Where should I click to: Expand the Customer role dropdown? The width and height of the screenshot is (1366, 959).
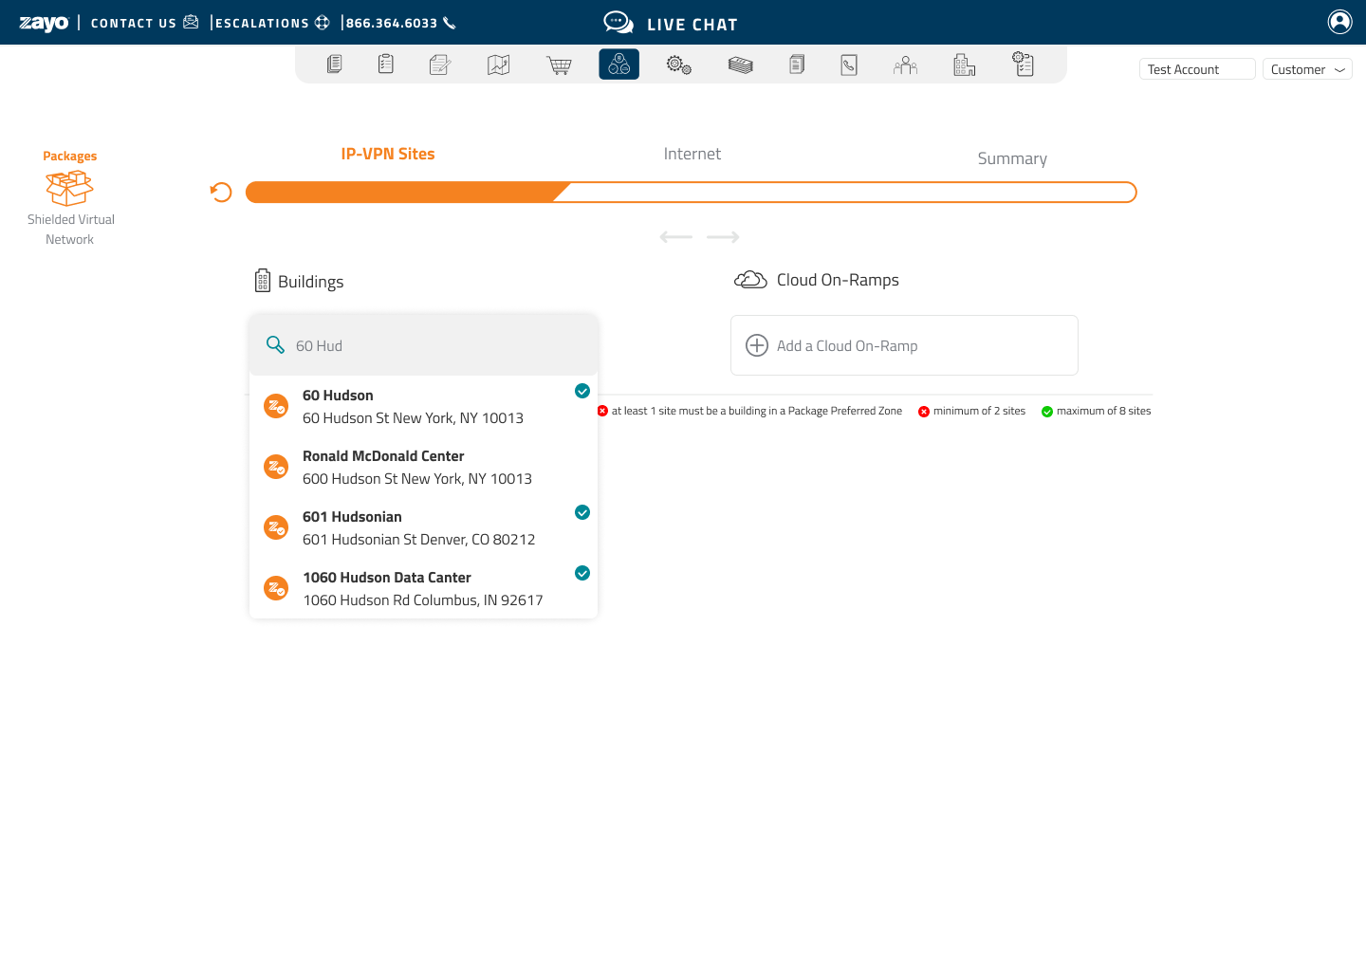[x=1307, y=69]
